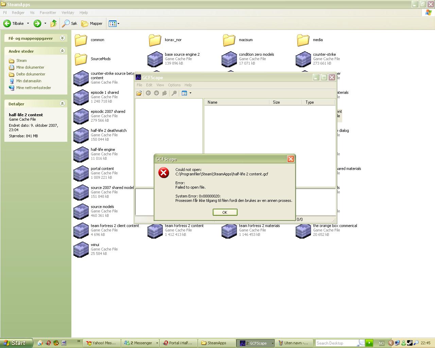Collapse the Detaljer panel

click(x=62, y=104)
